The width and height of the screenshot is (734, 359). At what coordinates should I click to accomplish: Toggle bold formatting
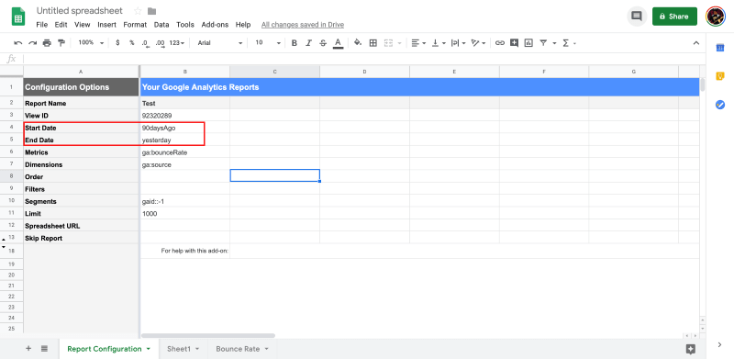(295, 43)
